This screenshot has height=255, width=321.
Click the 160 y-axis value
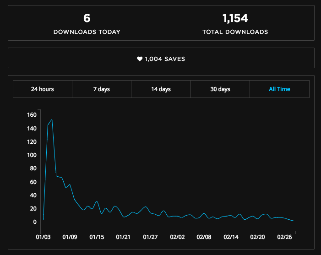pyautogui.click(x=32, y=115)
